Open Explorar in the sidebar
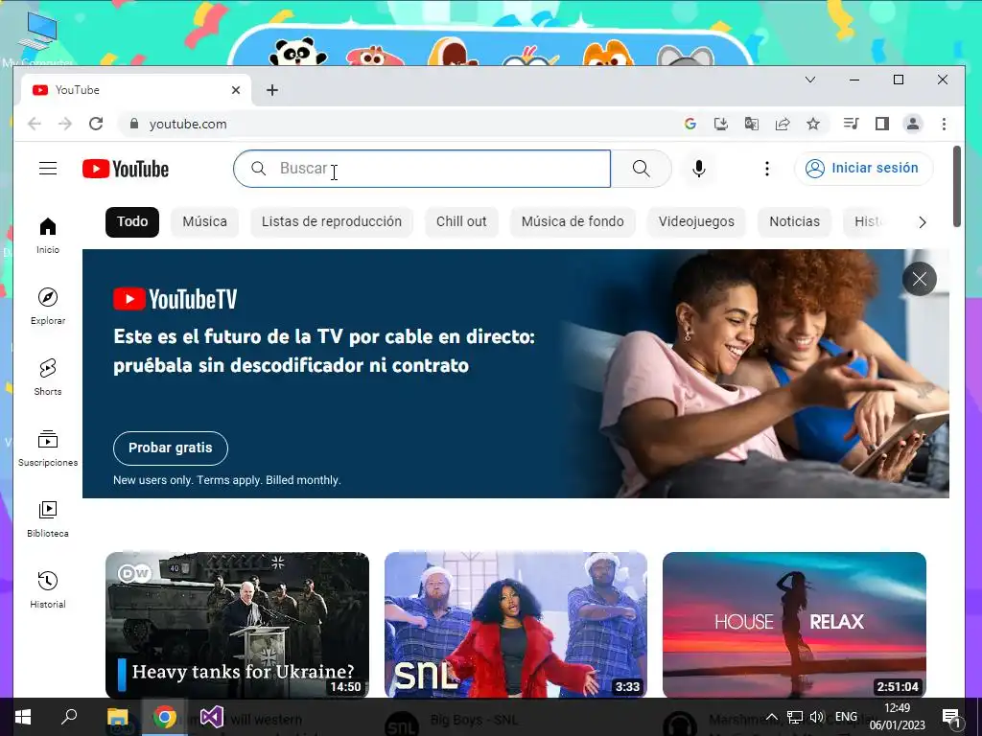The width and height of the screenshot is (982, 736). (x=48, y=306)
